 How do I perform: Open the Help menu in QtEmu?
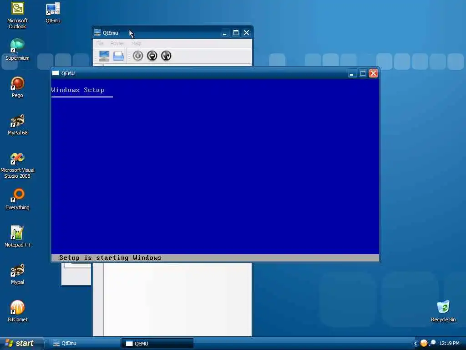point(137,43)
